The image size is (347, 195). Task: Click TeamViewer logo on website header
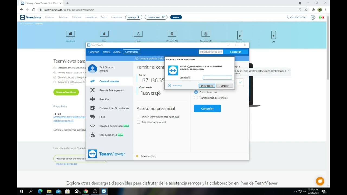31,17
